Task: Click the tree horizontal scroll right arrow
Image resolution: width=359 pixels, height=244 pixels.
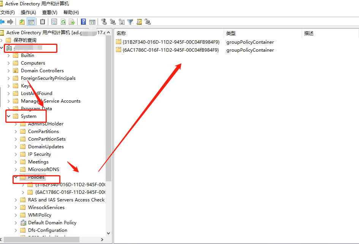Action: [102, 240]
